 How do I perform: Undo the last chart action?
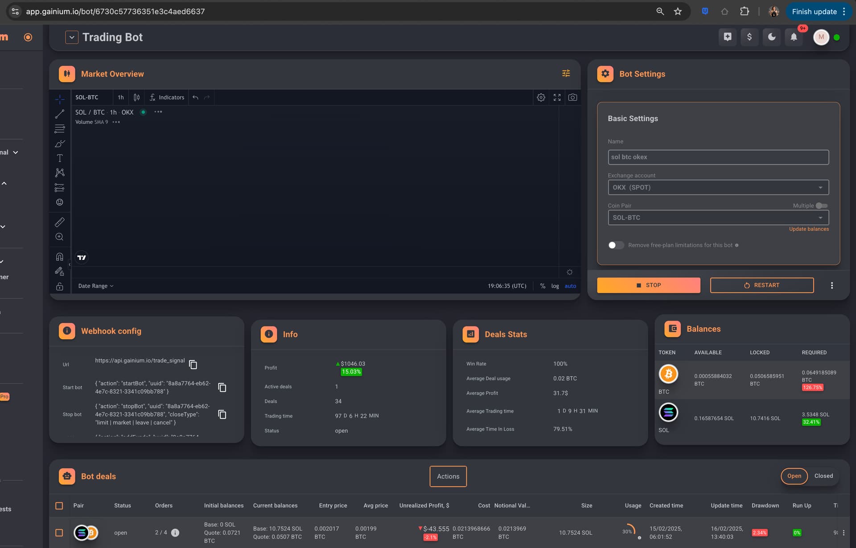[x=195, y=97]
